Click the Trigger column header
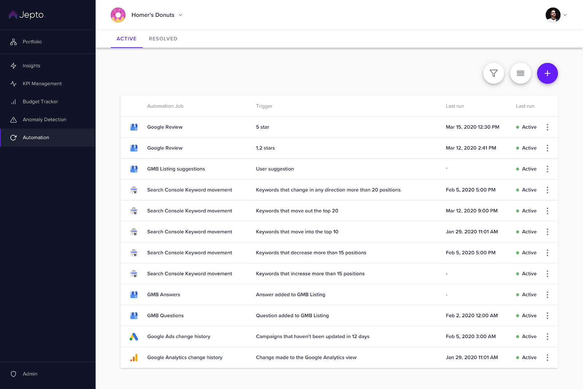Viewport: 583px width, 389px height. click(264, 106)
